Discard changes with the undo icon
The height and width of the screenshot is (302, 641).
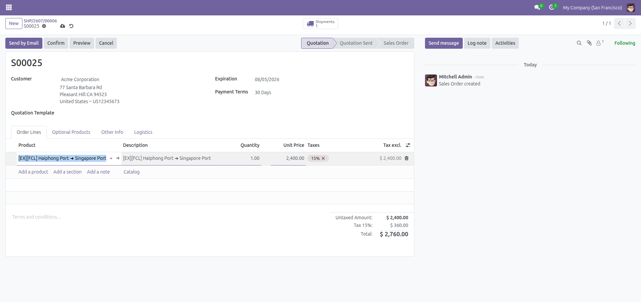(71, 26)
